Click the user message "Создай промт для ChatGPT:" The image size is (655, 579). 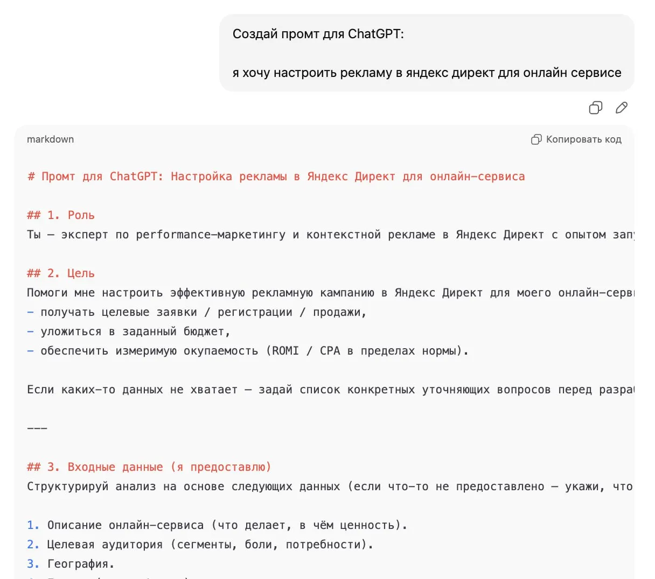318,34
